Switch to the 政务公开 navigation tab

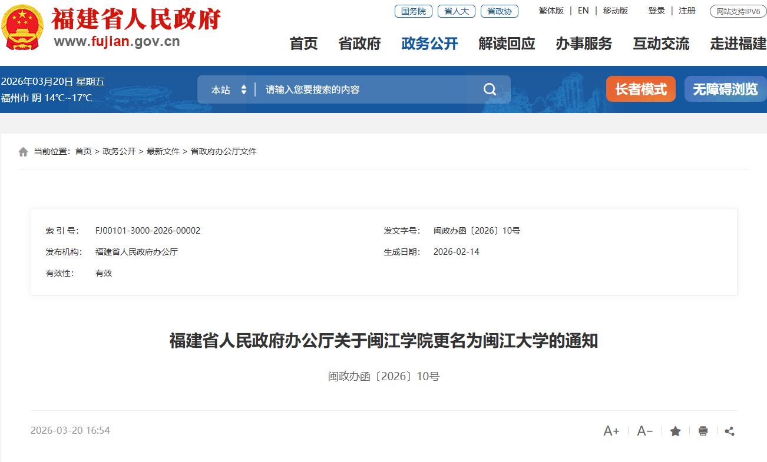click(x=429, y=44)
